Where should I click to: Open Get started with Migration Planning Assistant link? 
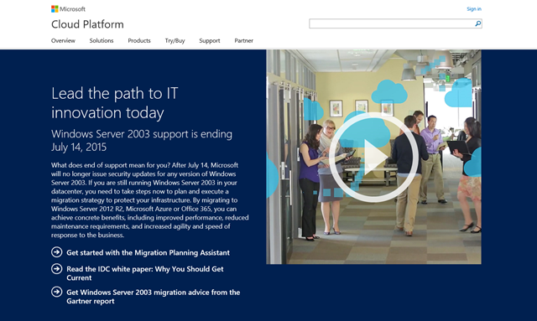pos(148,252)
